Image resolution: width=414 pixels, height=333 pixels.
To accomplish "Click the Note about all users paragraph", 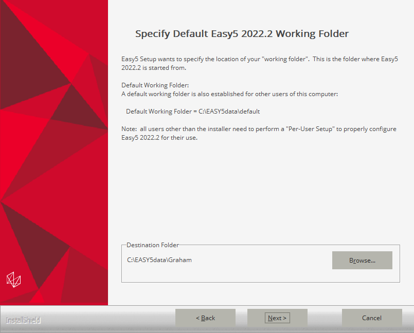I will point(259,134).
